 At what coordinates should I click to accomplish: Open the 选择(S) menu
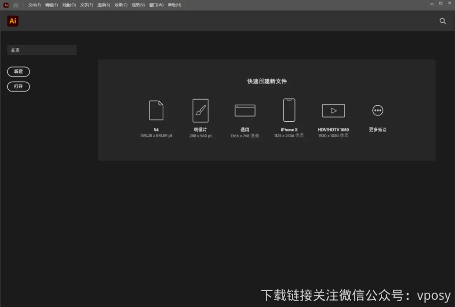[104, 5]
